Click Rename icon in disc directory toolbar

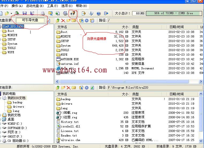tap(74, 20)
